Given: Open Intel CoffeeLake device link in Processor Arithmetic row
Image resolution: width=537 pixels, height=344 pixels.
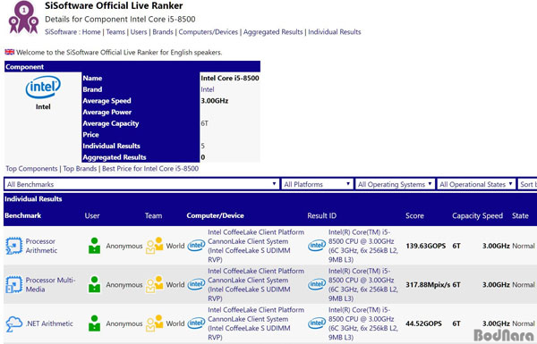Looking at the screenshot, I should pyautogui.click(x=256, y=246).
